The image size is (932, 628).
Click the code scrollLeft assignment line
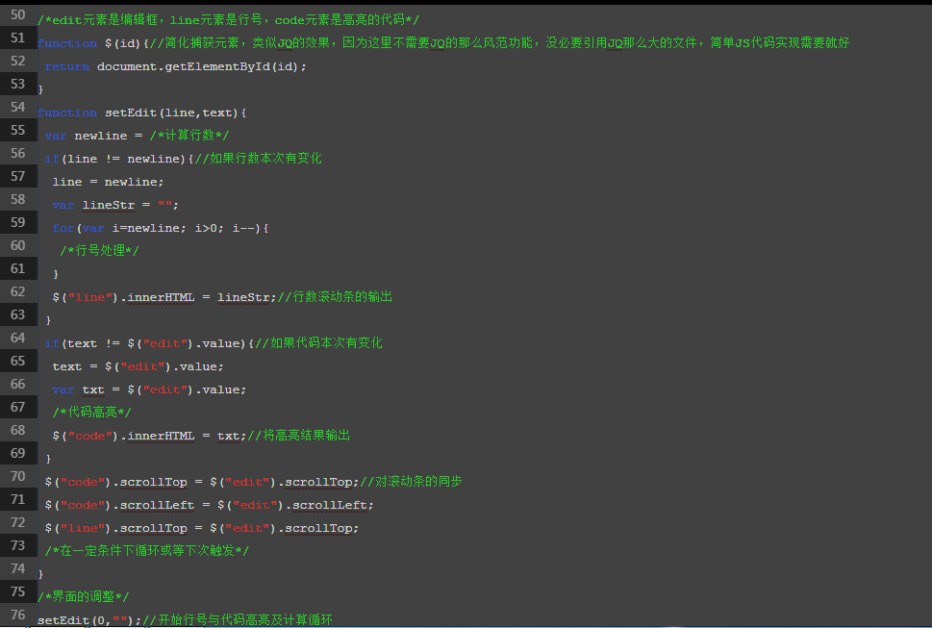tap(209, 505)
